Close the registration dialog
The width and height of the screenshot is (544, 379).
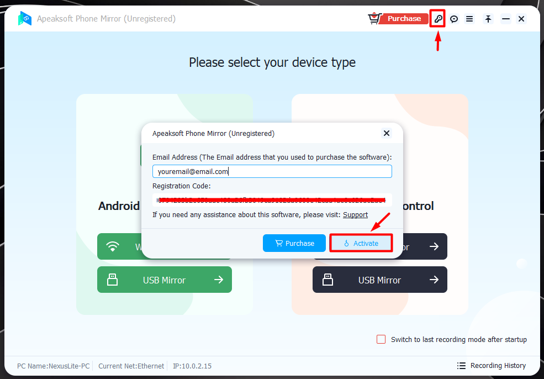(x=387, y=133)
